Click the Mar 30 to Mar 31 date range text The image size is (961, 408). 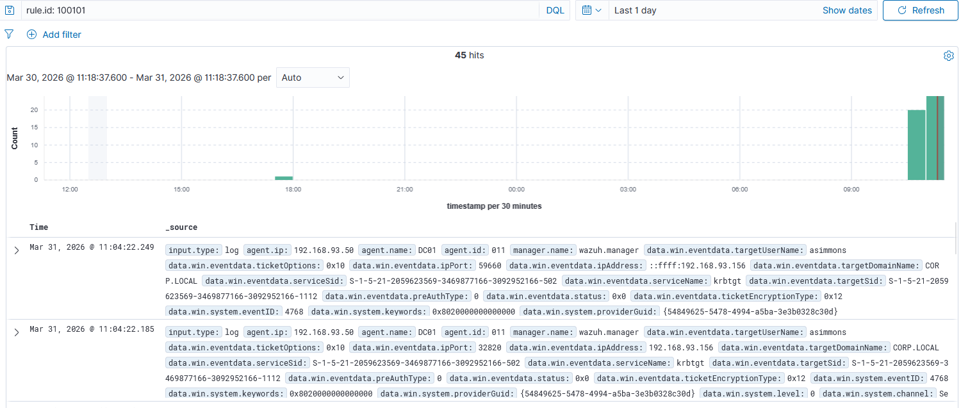[131, 78]
